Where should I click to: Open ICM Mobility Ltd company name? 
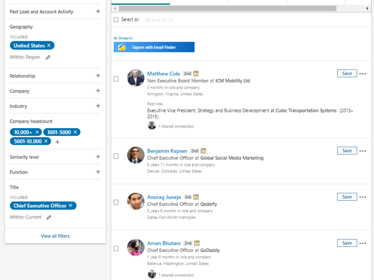tap(233, 81)
